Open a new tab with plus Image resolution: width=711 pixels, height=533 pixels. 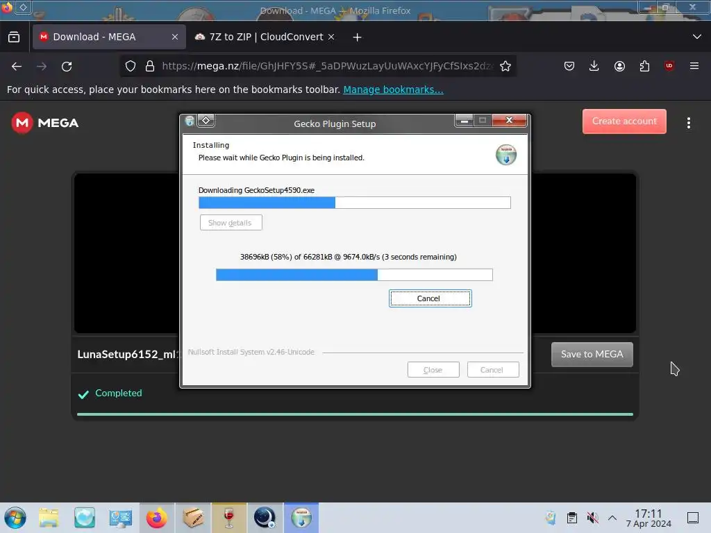point(358,37)
